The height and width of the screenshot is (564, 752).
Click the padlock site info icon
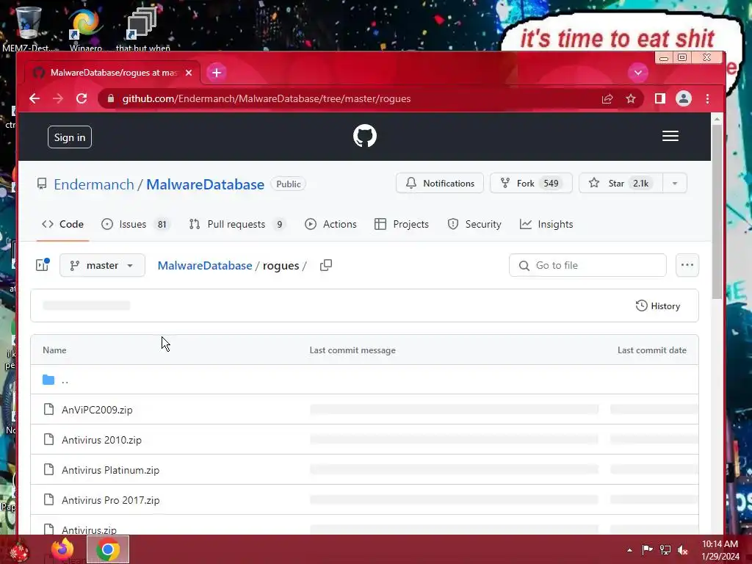(x=111, y=99)
